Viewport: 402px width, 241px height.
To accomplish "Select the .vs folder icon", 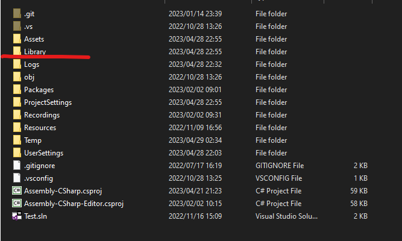I will tap(17, 27).
